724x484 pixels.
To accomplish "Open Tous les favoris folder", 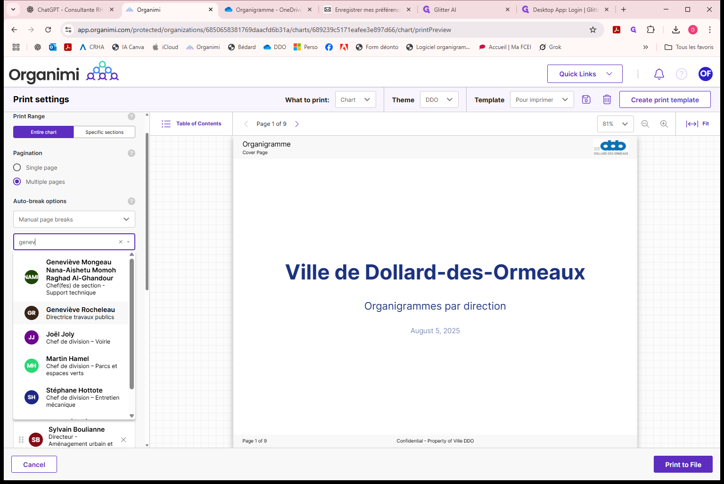I will (689, 47).
